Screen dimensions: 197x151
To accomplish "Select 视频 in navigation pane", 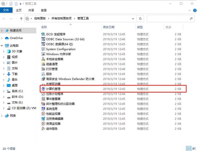I will [15, 57].
